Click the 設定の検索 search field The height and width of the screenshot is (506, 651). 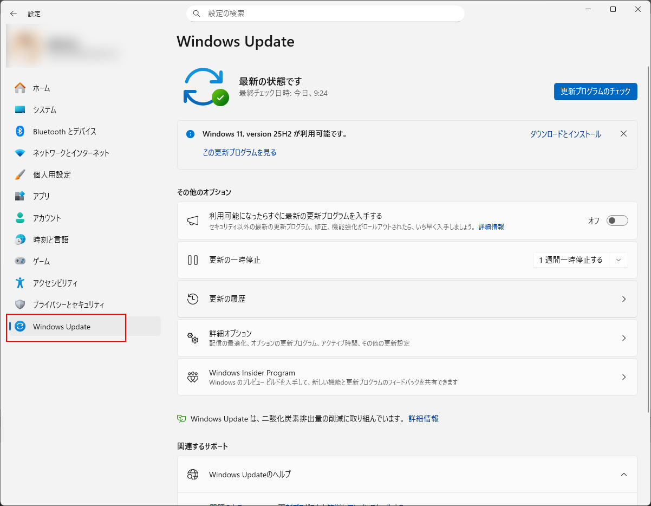tap(325, 14)
